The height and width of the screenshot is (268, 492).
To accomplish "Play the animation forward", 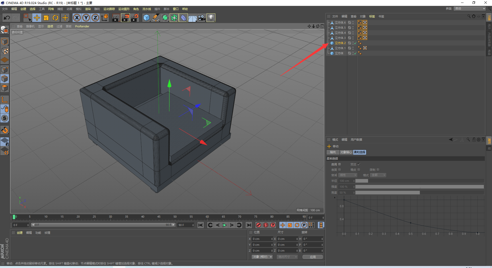I will point(224,225).
